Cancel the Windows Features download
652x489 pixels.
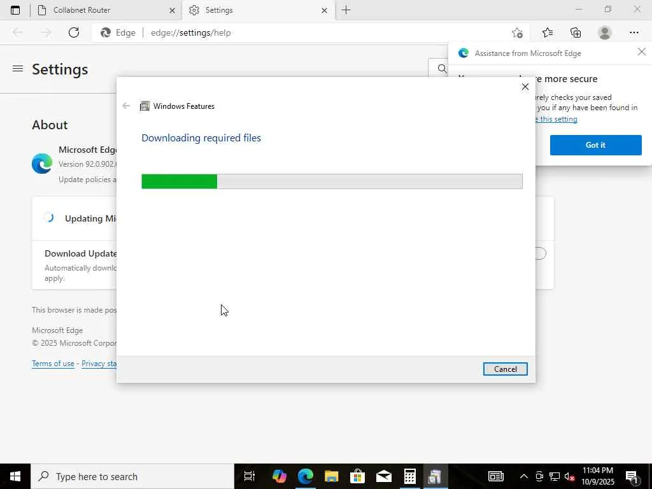[x=505, y=369]
